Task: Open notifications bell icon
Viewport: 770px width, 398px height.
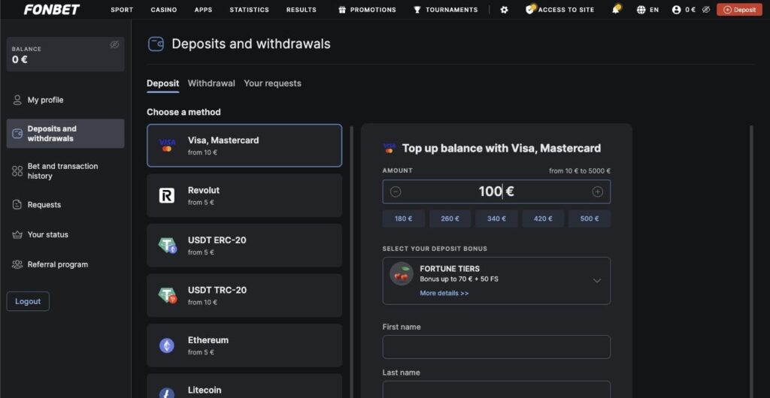Action: tap(616, 10)
